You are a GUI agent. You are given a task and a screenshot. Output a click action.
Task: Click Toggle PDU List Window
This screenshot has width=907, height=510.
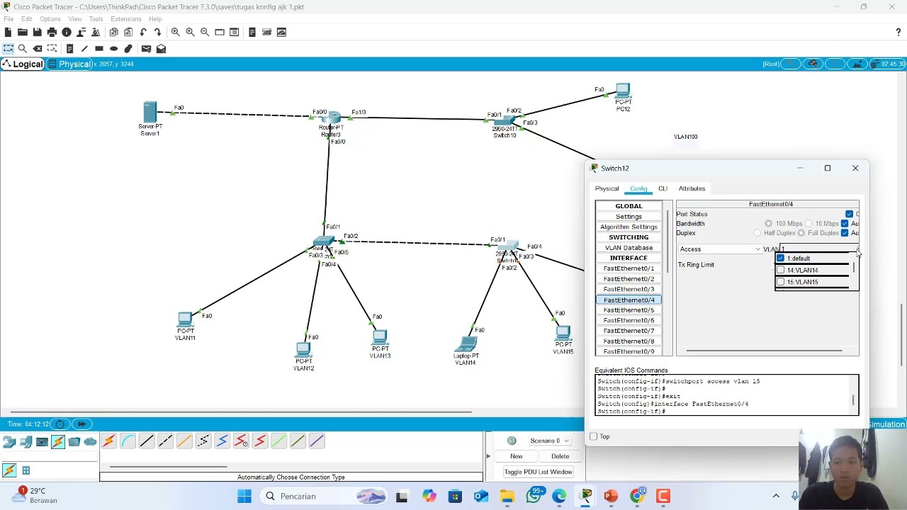pos(538,472)
